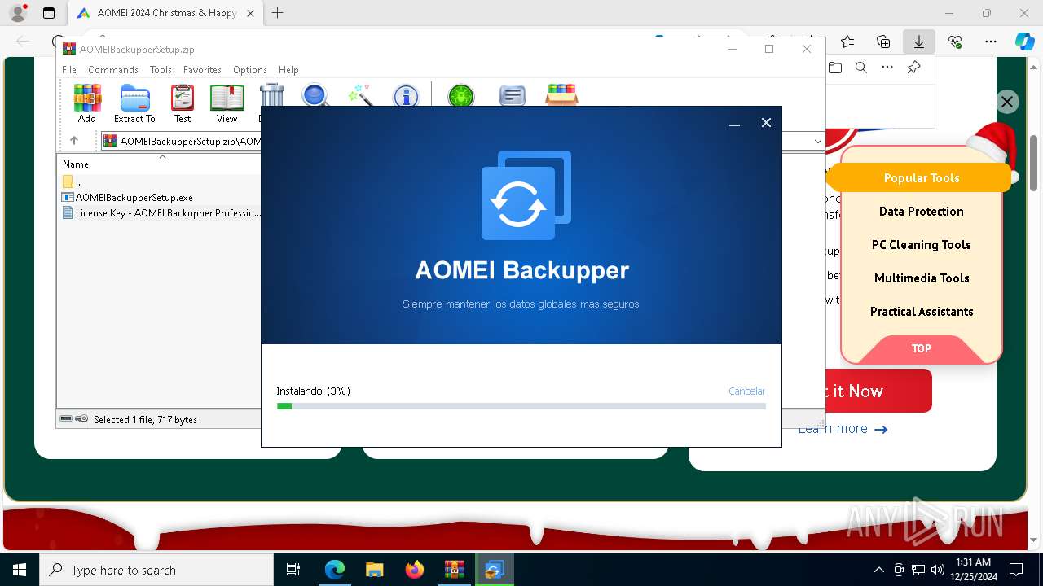
Task: Click Cancelar to cancel installation
Action: point(746,391)
